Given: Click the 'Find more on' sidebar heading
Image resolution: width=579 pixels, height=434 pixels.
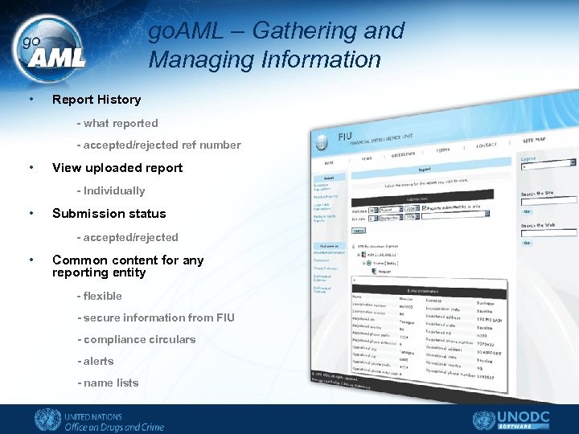Looking at the screenshot, I should coord(329,246).
